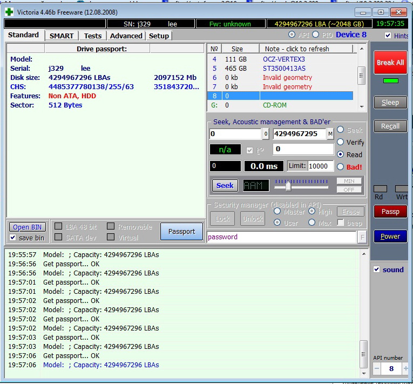Switch to the SMART tab
Viewport: 413px width, 384px height.
tap(62, 36)
